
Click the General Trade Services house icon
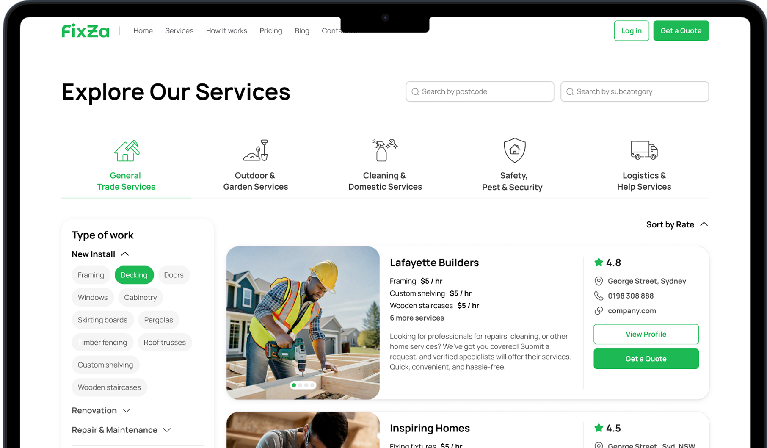(x=127, y=151)
